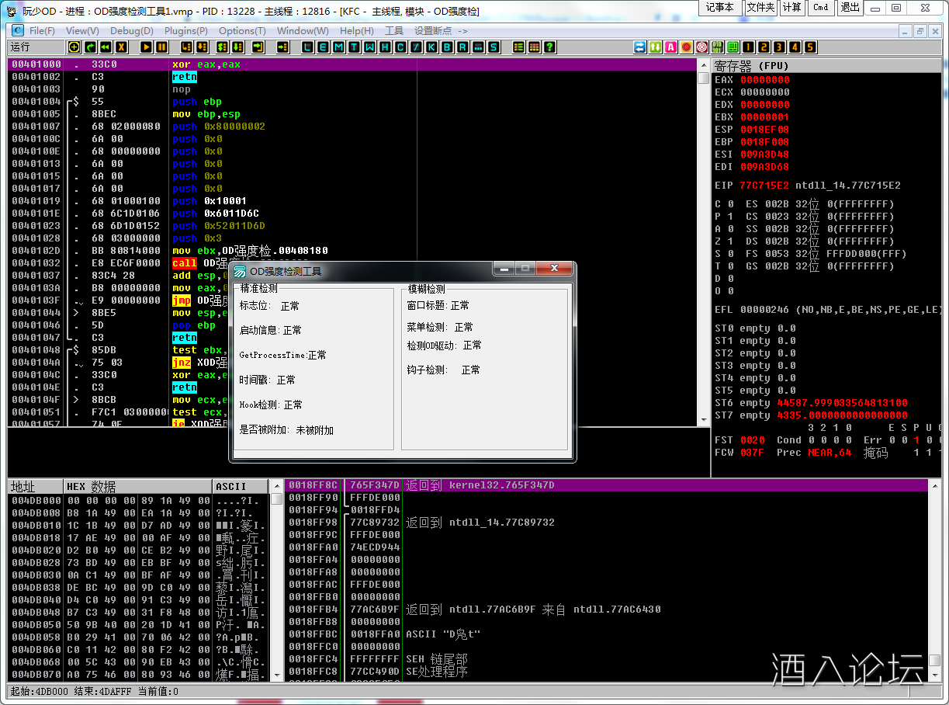The height and width of the screenshot is (705, 949).
Task: Click the 退出 button
Action: pyautogui.click(x=850, y=7)
